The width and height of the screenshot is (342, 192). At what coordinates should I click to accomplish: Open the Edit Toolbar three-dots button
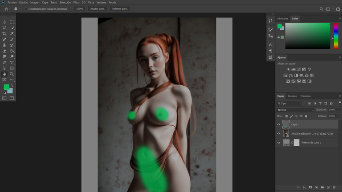[x=12, y=80]
